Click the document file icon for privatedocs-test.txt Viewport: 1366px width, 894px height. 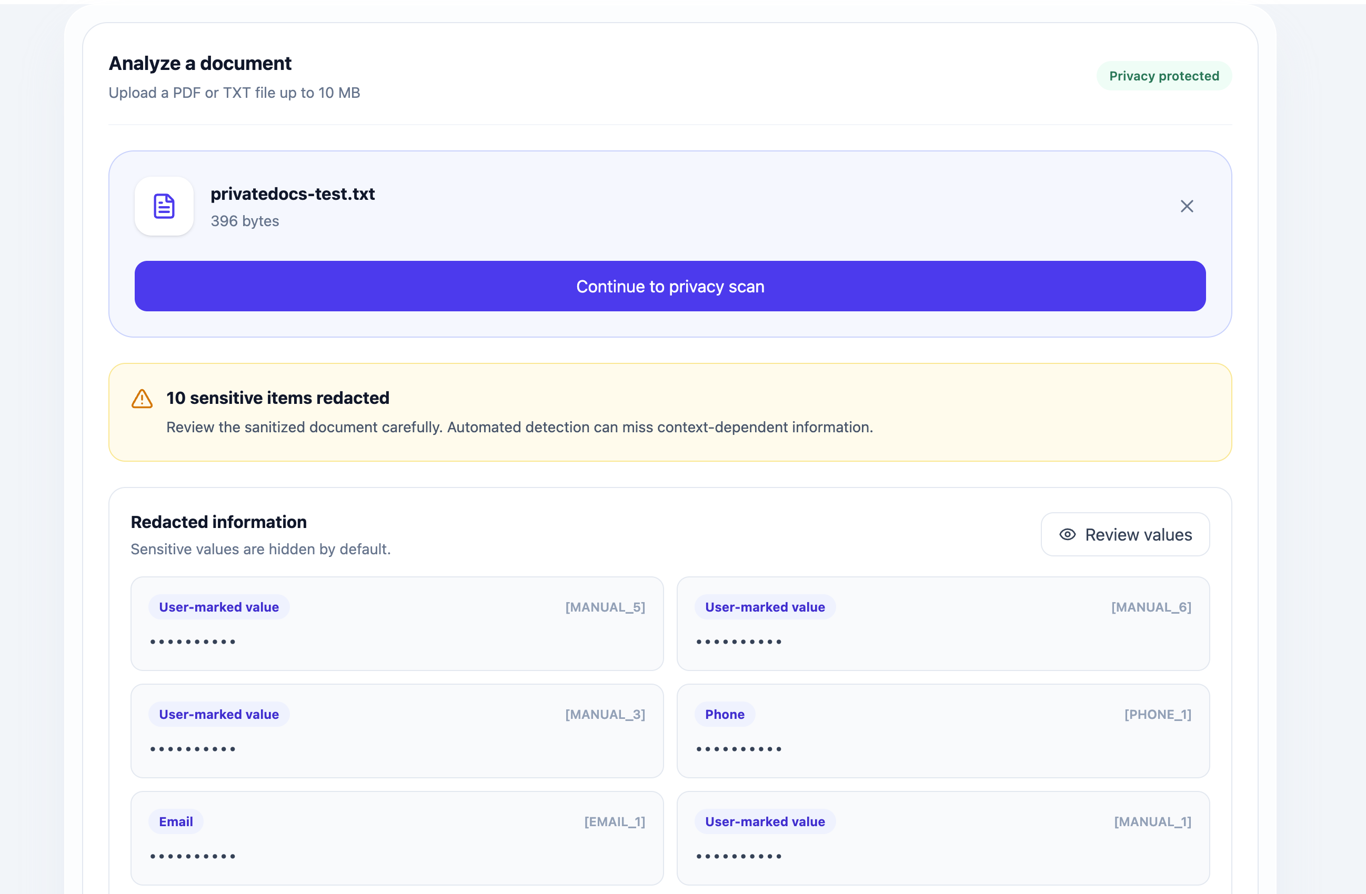[x=164, y=206]
